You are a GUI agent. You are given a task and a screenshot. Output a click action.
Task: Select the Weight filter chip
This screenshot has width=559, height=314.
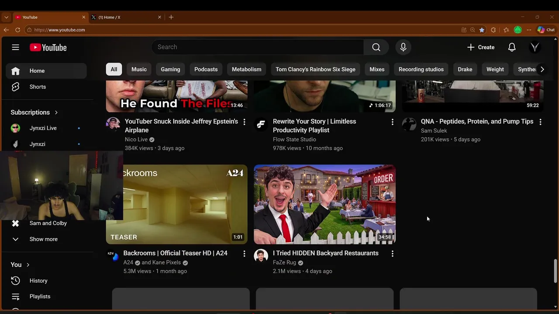[x=495, y=69]
